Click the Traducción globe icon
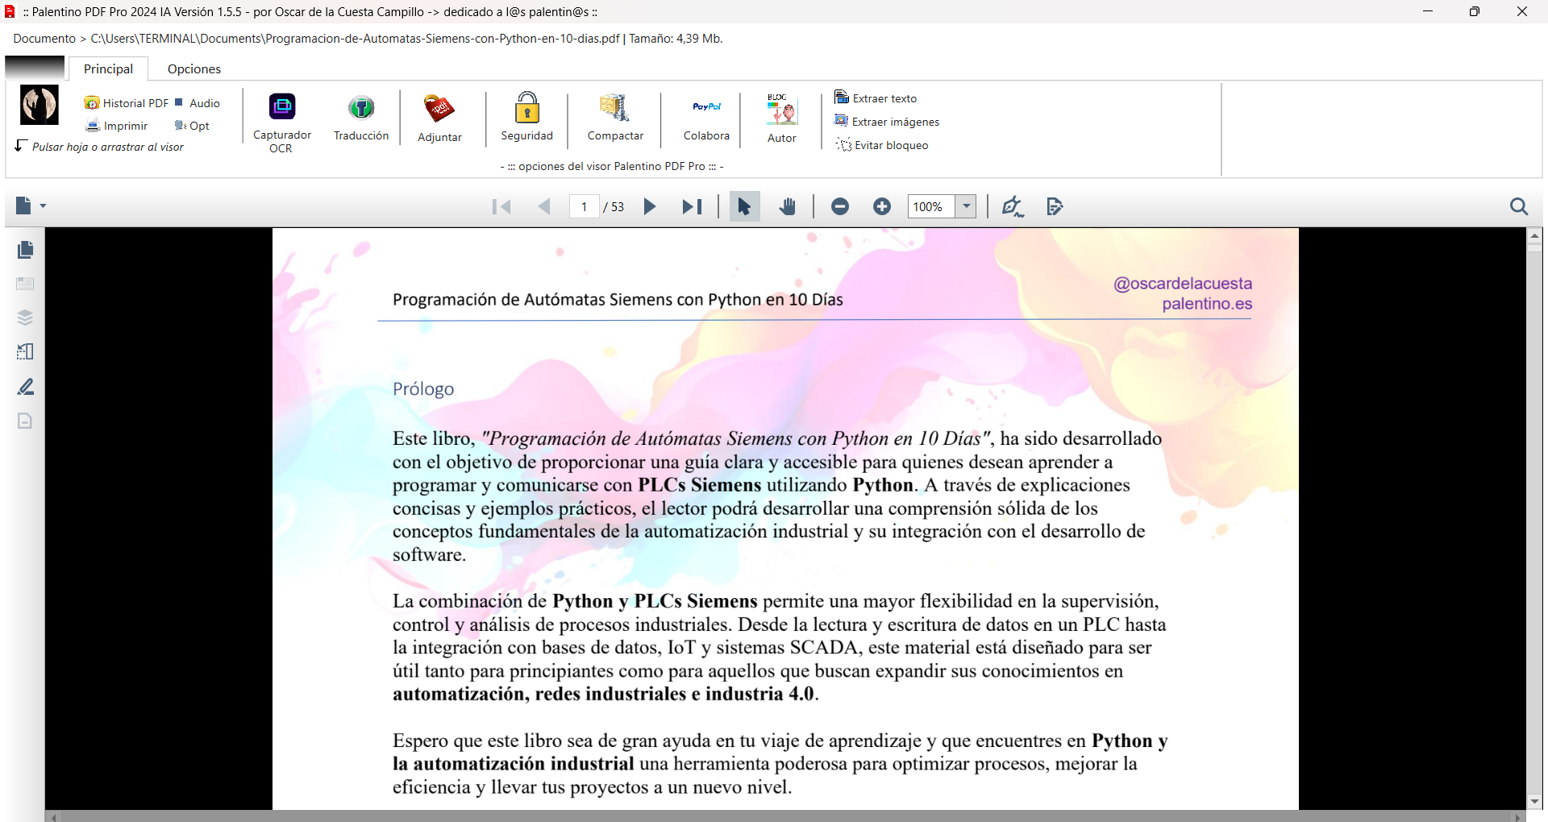1548x822 pixels. (361, 107)
